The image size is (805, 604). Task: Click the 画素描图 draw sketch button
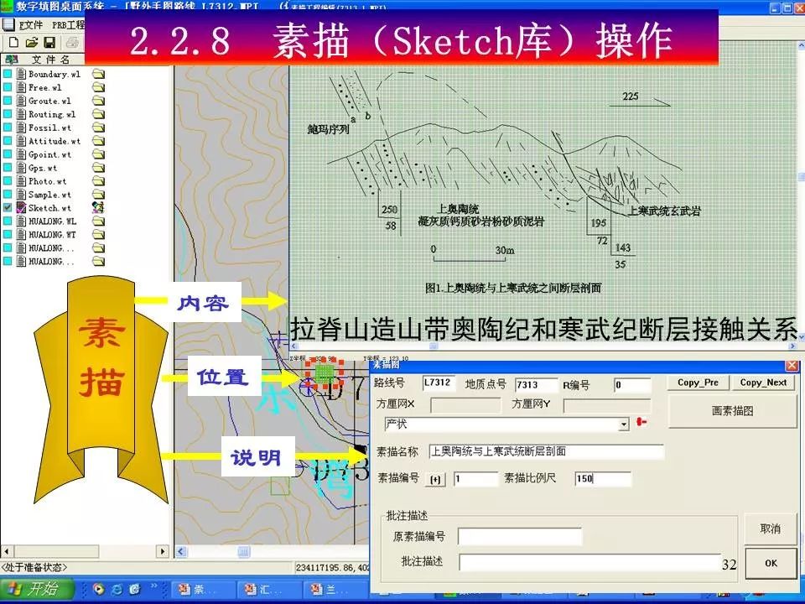click(x=732, y=411)
